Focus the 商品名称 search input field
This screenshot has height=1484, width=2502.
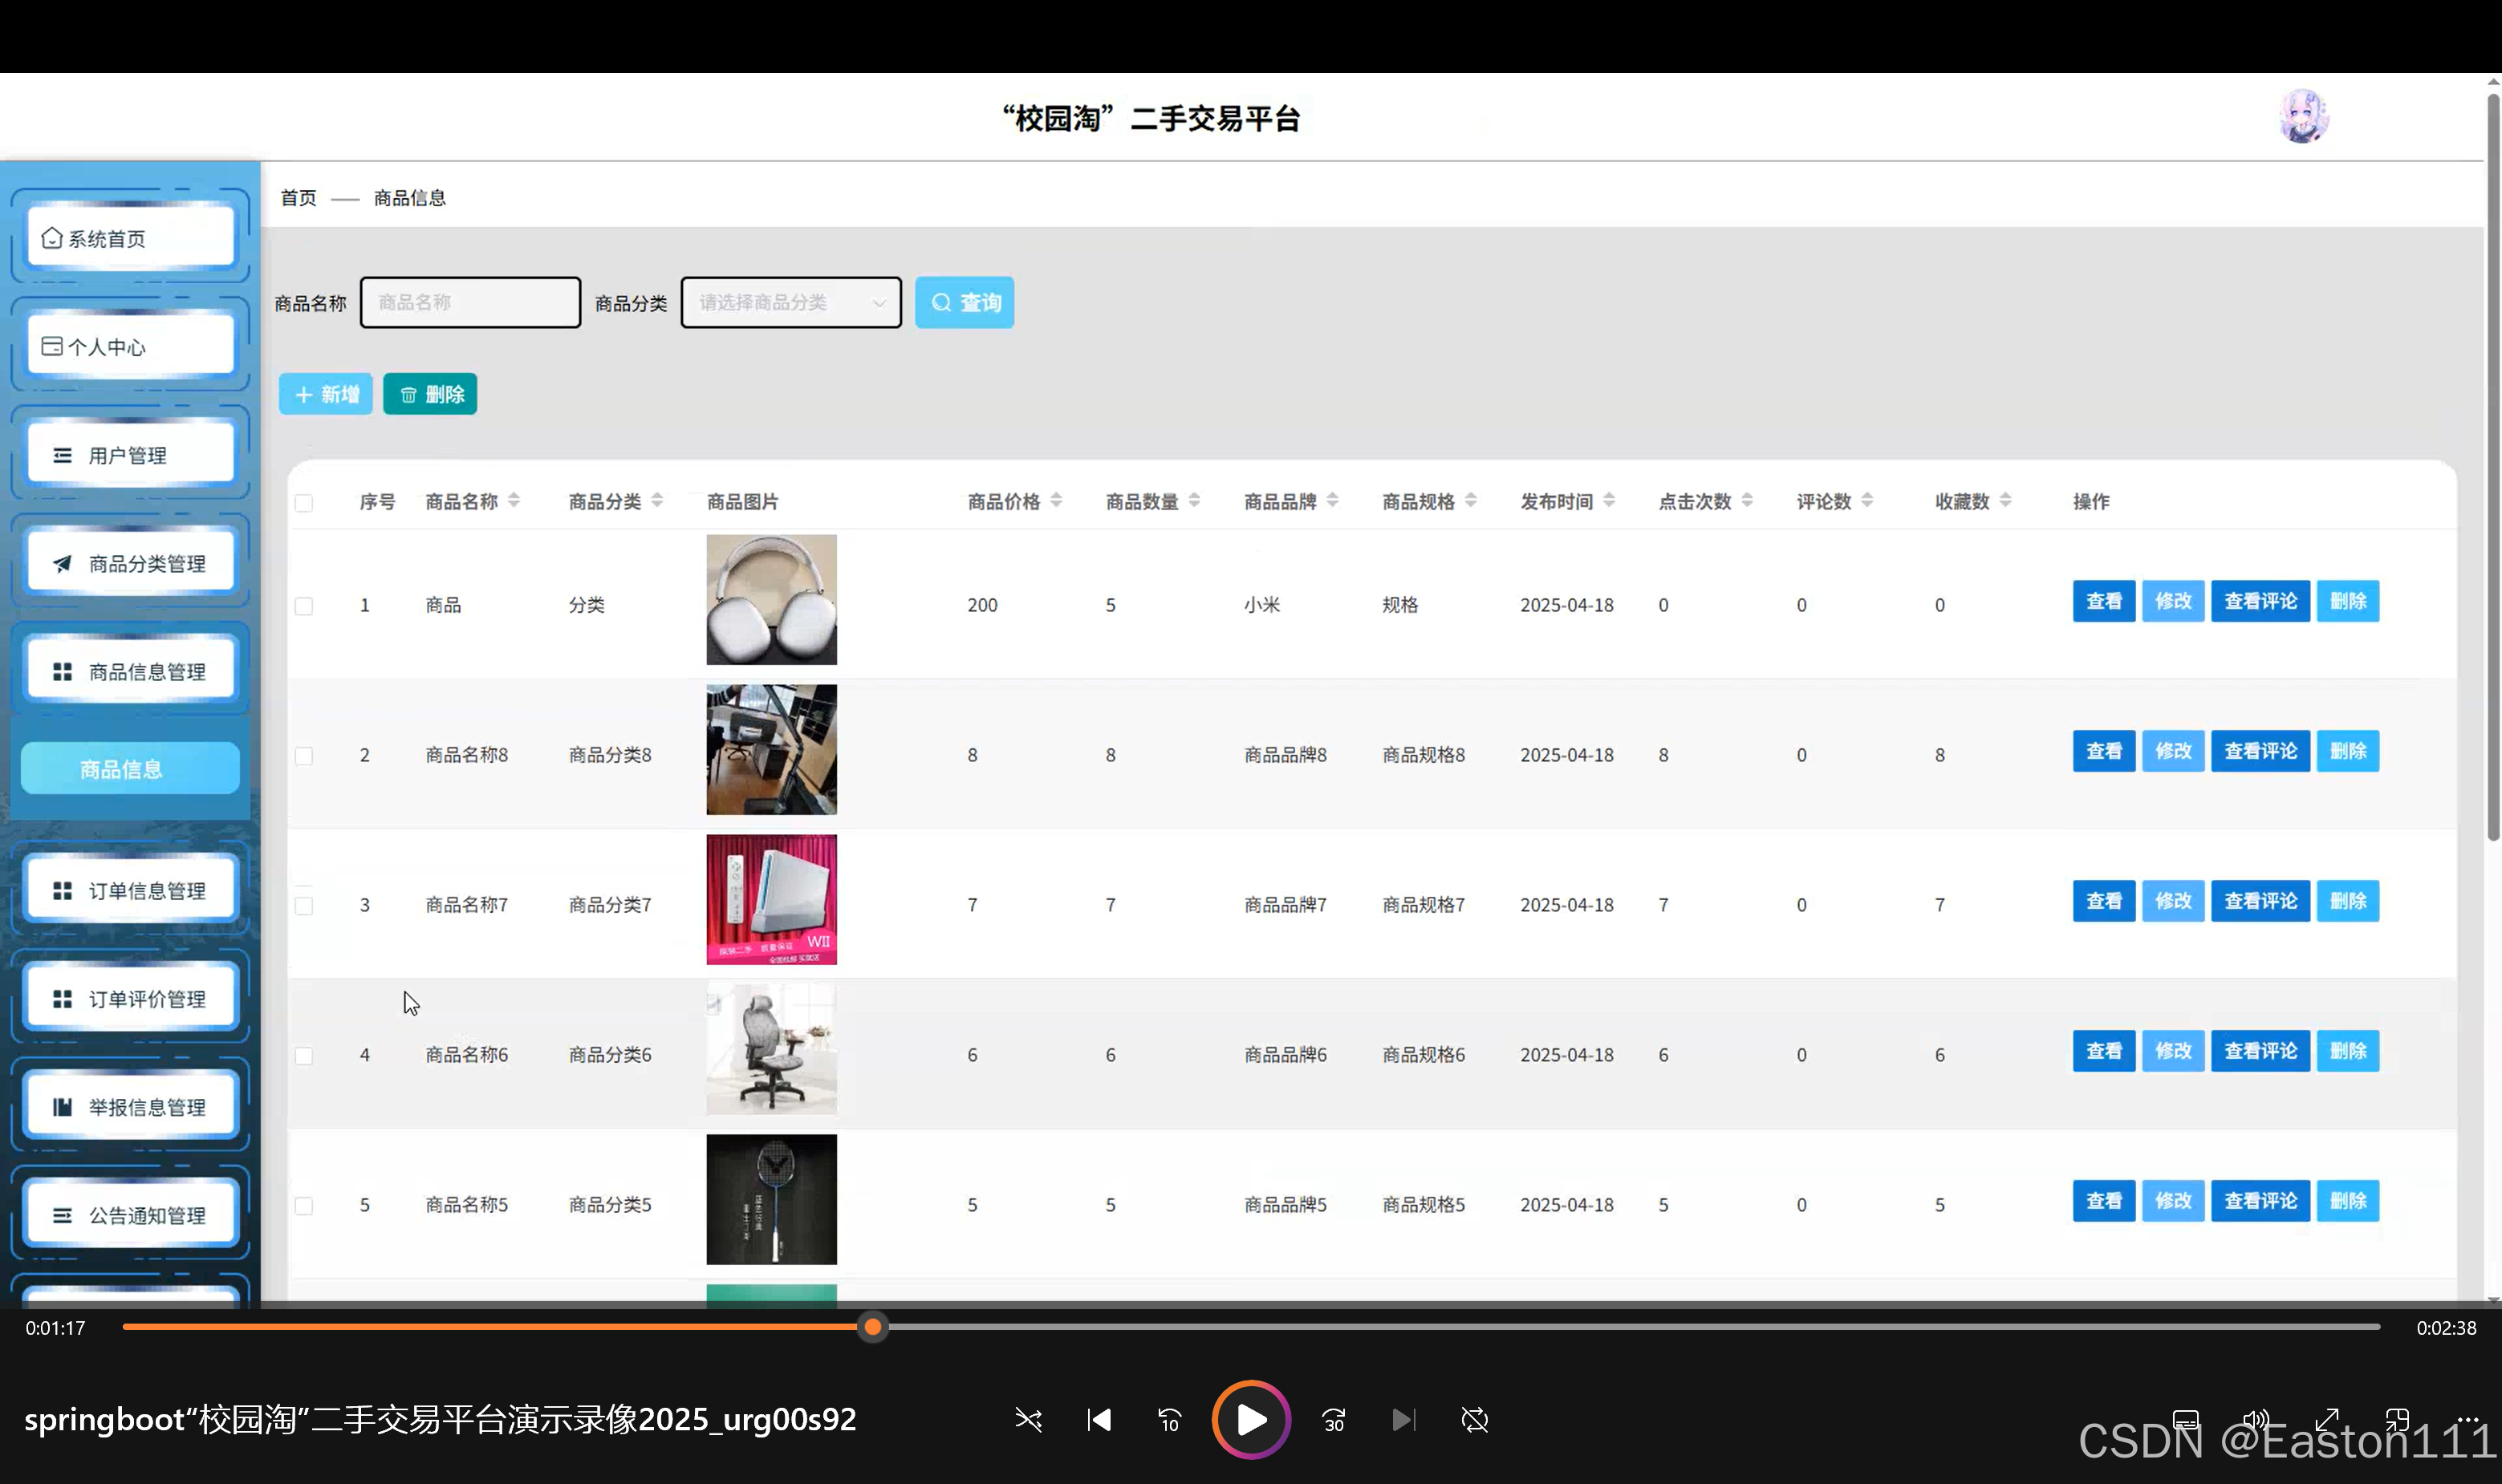click(470, 302)
